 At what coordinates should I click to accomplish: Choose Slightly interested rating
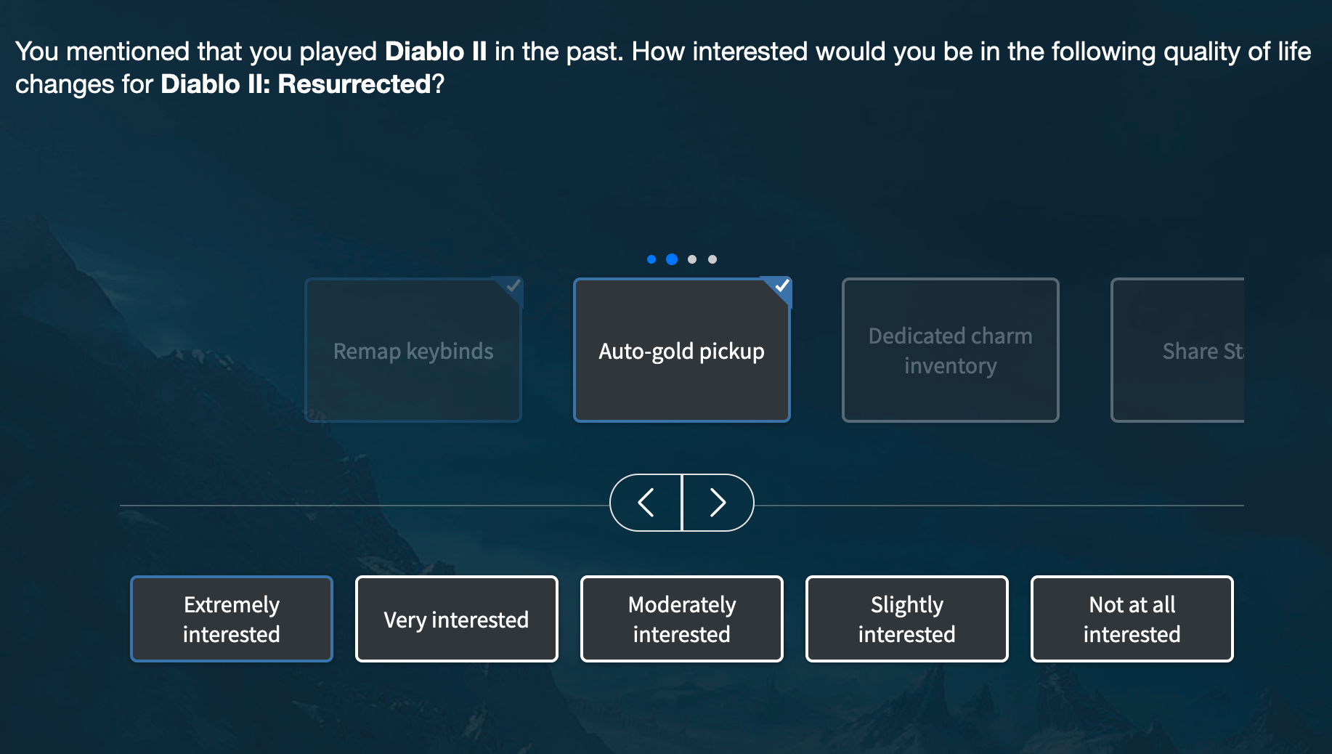coord(907,619)
